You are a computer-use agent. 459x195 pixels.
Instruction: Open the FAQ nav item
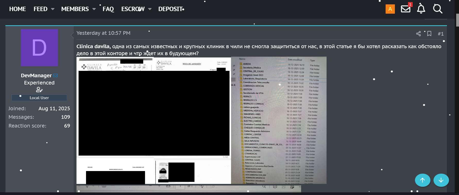[108, 9]
